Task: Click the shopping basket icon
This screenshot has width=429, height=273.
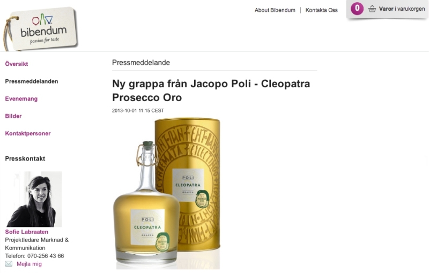Action: pyautogui.click(x=372, y=9)
